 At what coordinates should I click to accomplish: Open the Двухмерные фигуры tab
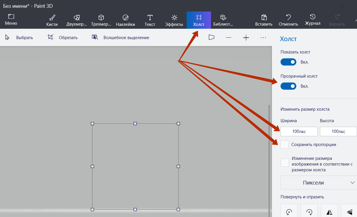pyautogui.click(x=76, y=20)
